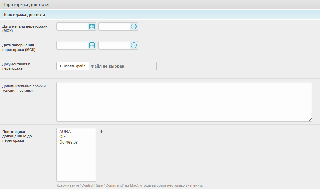
Task: Focus end date field for Дата завершения переторжки
Action: point(72,45)
